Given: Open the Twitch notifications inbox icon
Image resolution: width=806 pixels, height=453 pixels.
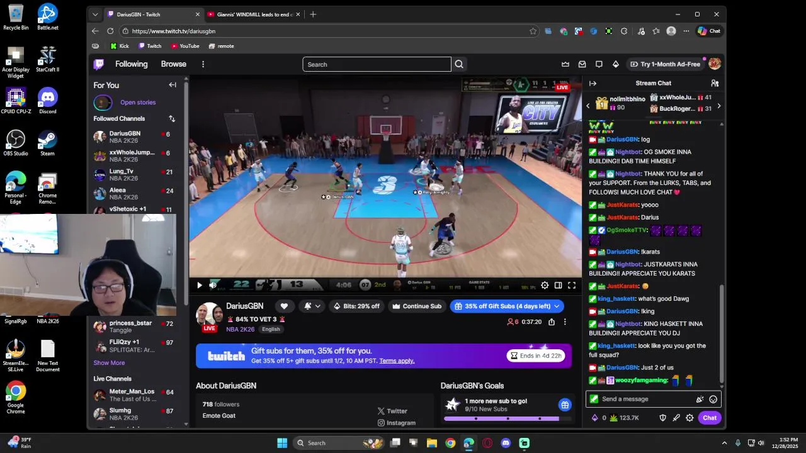Looking at the screenshot, I should pos(582,64).
